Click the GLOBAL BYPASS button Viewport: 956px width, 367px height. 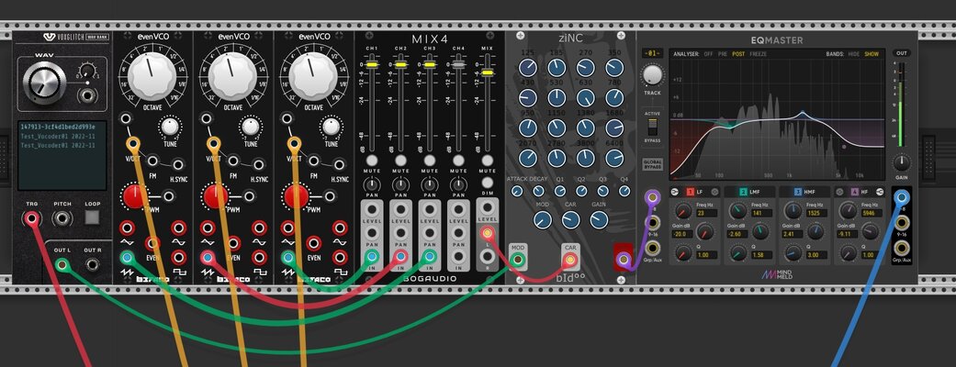click(x=652, y=164)
